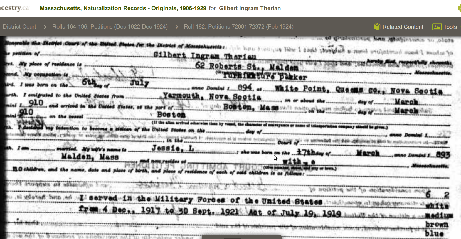This screenshot has height=239, width=461.
Task: Click the Ancestry.ca logo
Action: tap(14, 8)
